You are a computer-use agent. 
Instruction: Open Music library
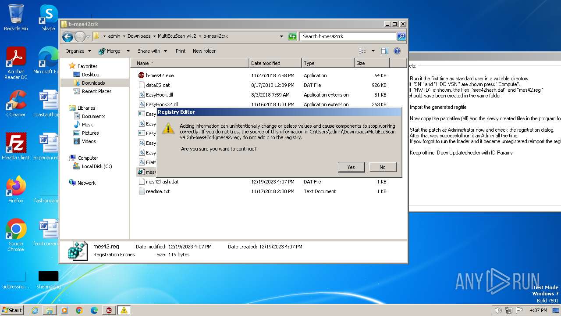(88, 125)
